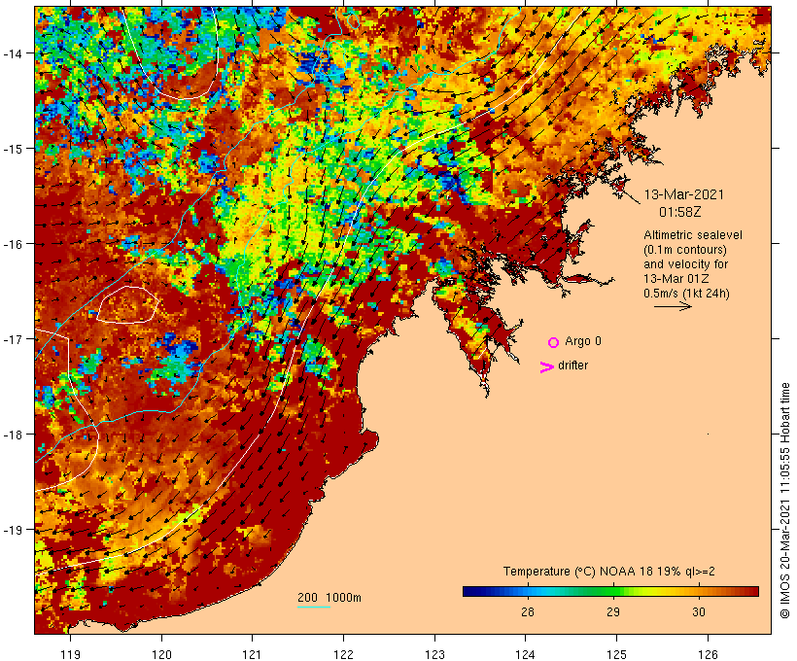797x661 pixels.
Task: Click the magenta Argo circle legend symbol
Action: [553, 342]
